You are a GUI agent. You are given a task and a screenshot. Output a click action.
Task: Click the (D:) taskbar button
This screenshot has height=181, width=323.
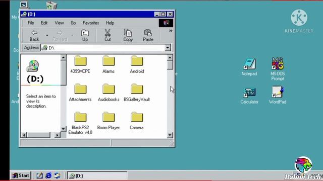97,176
